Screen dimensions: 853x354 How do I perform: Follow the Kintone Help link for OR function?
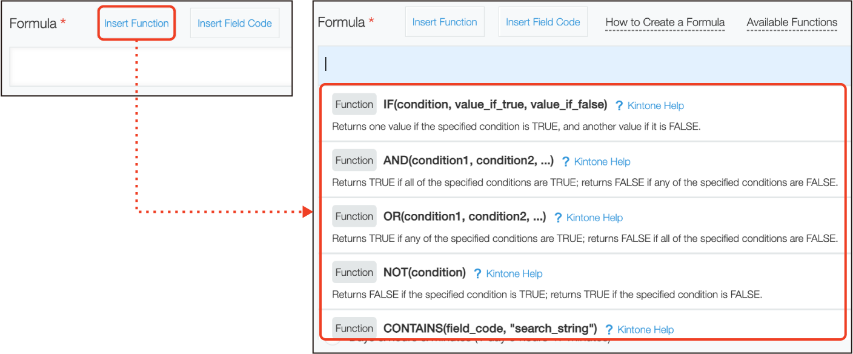[x=594, y=218]
